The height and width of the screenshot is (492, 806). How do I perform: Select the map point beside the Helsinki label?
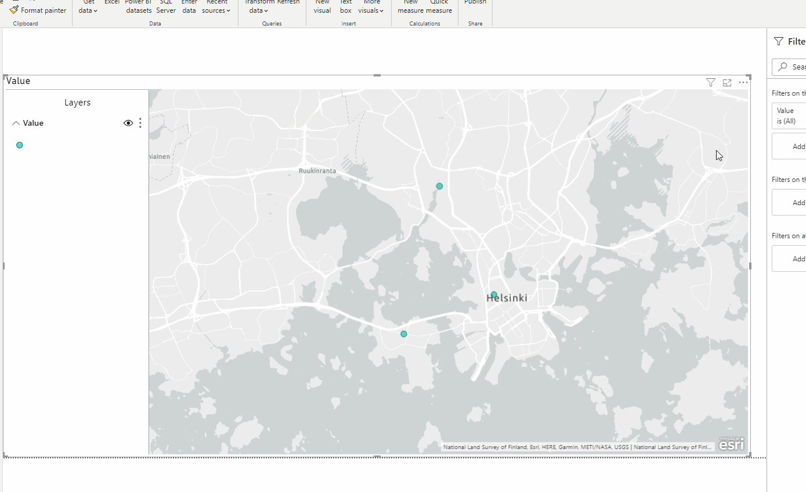pyautogui.click(x=494, y=294)
